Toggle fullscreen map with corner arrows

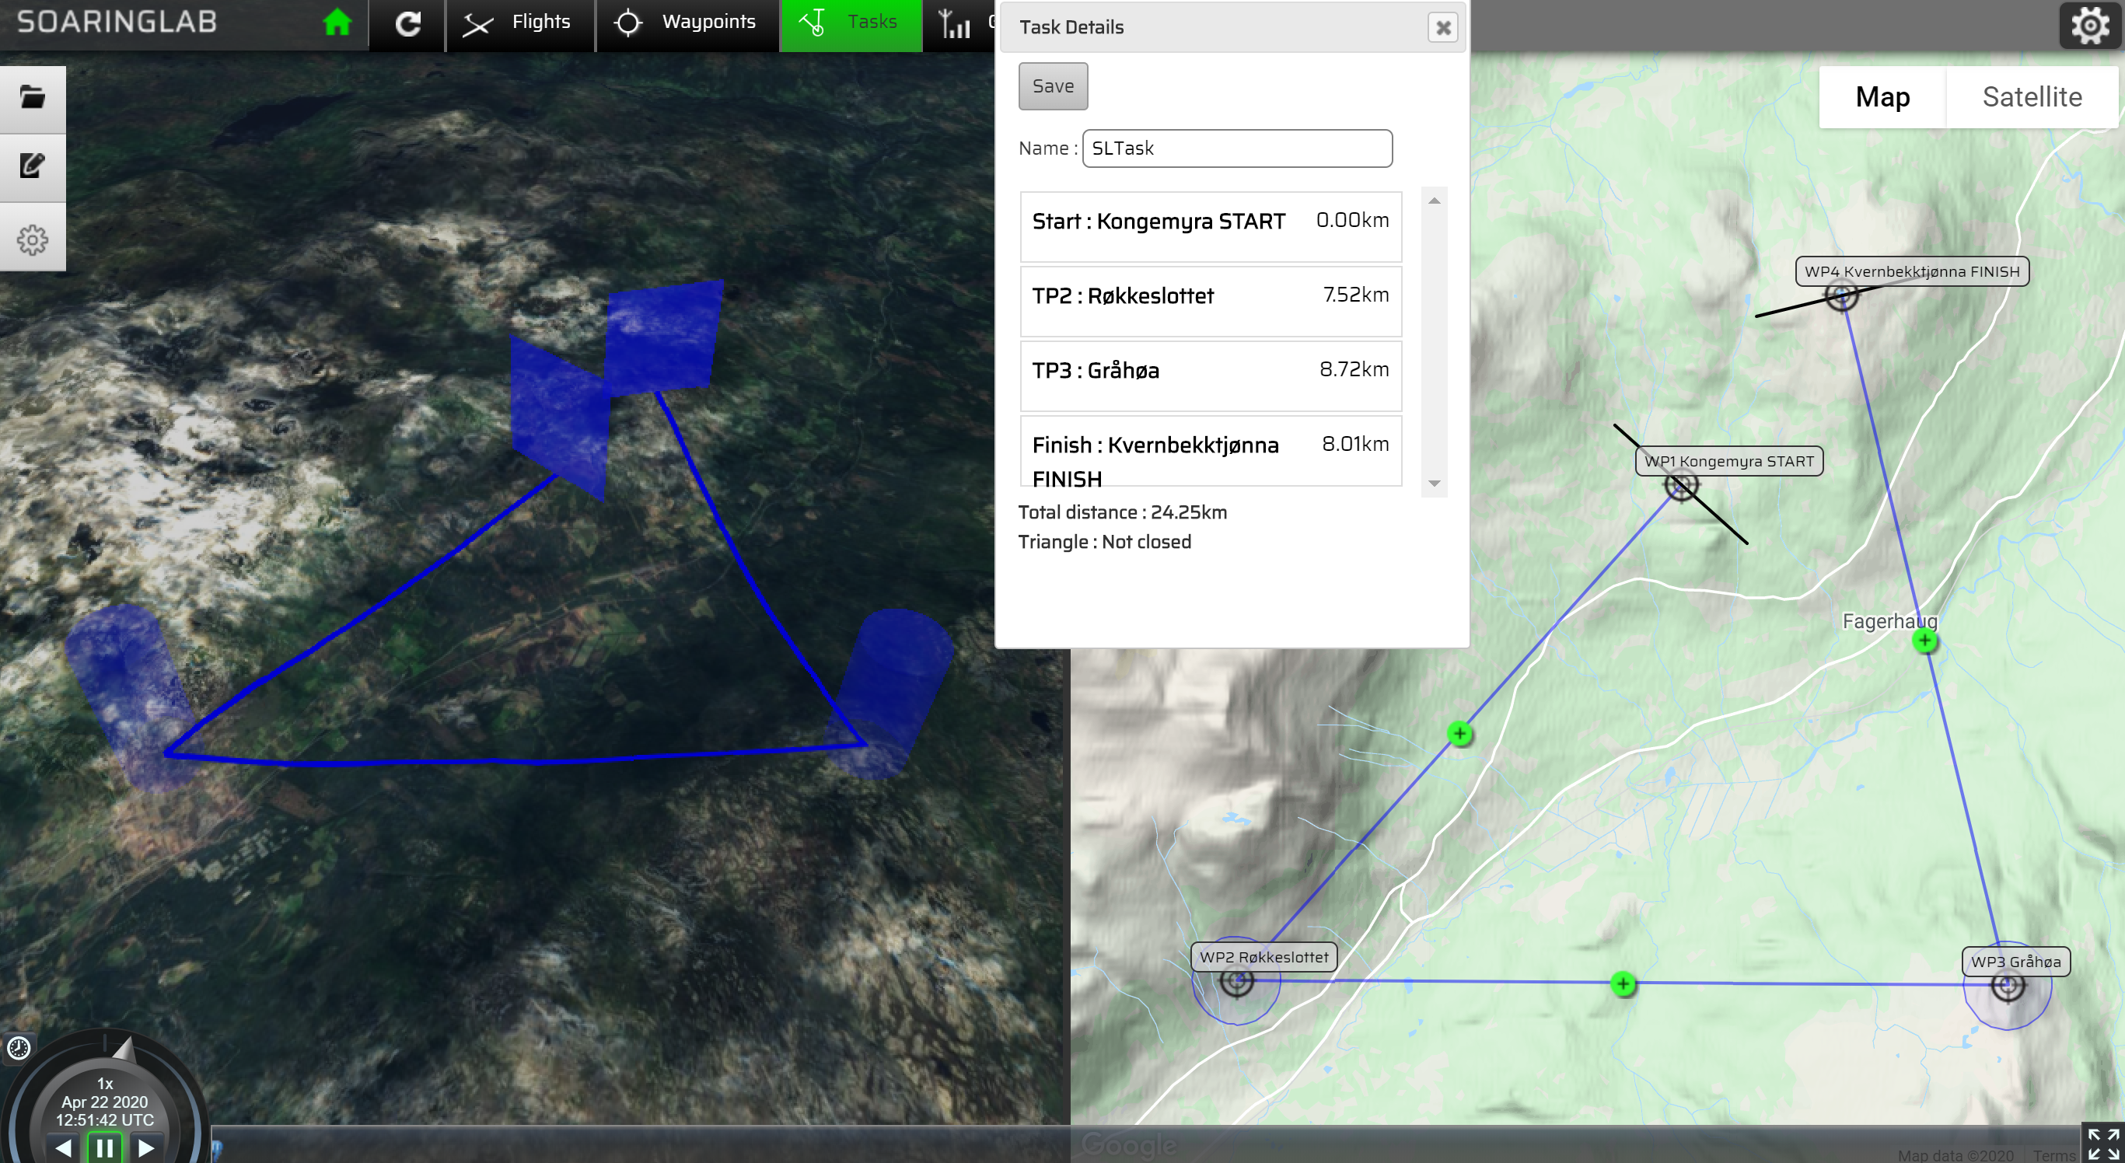coord(2102,1144)
